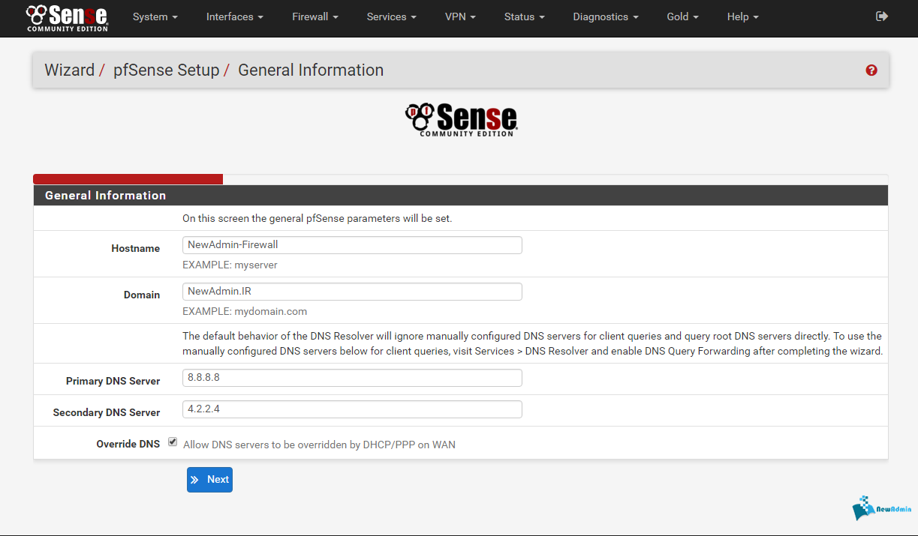
Task: Expand the Diagnostics menu
Action: pyautogui.click(x=606, y=16)
